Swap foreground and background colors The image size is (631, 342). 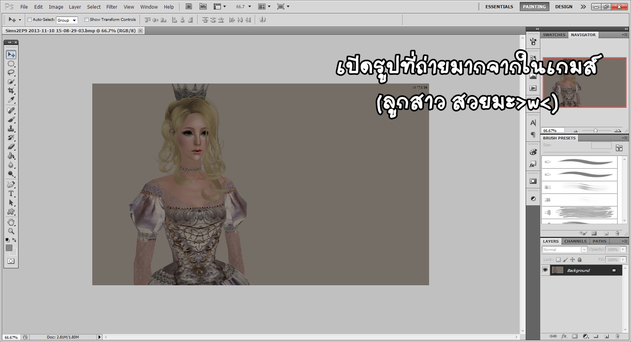coord(14,240)
